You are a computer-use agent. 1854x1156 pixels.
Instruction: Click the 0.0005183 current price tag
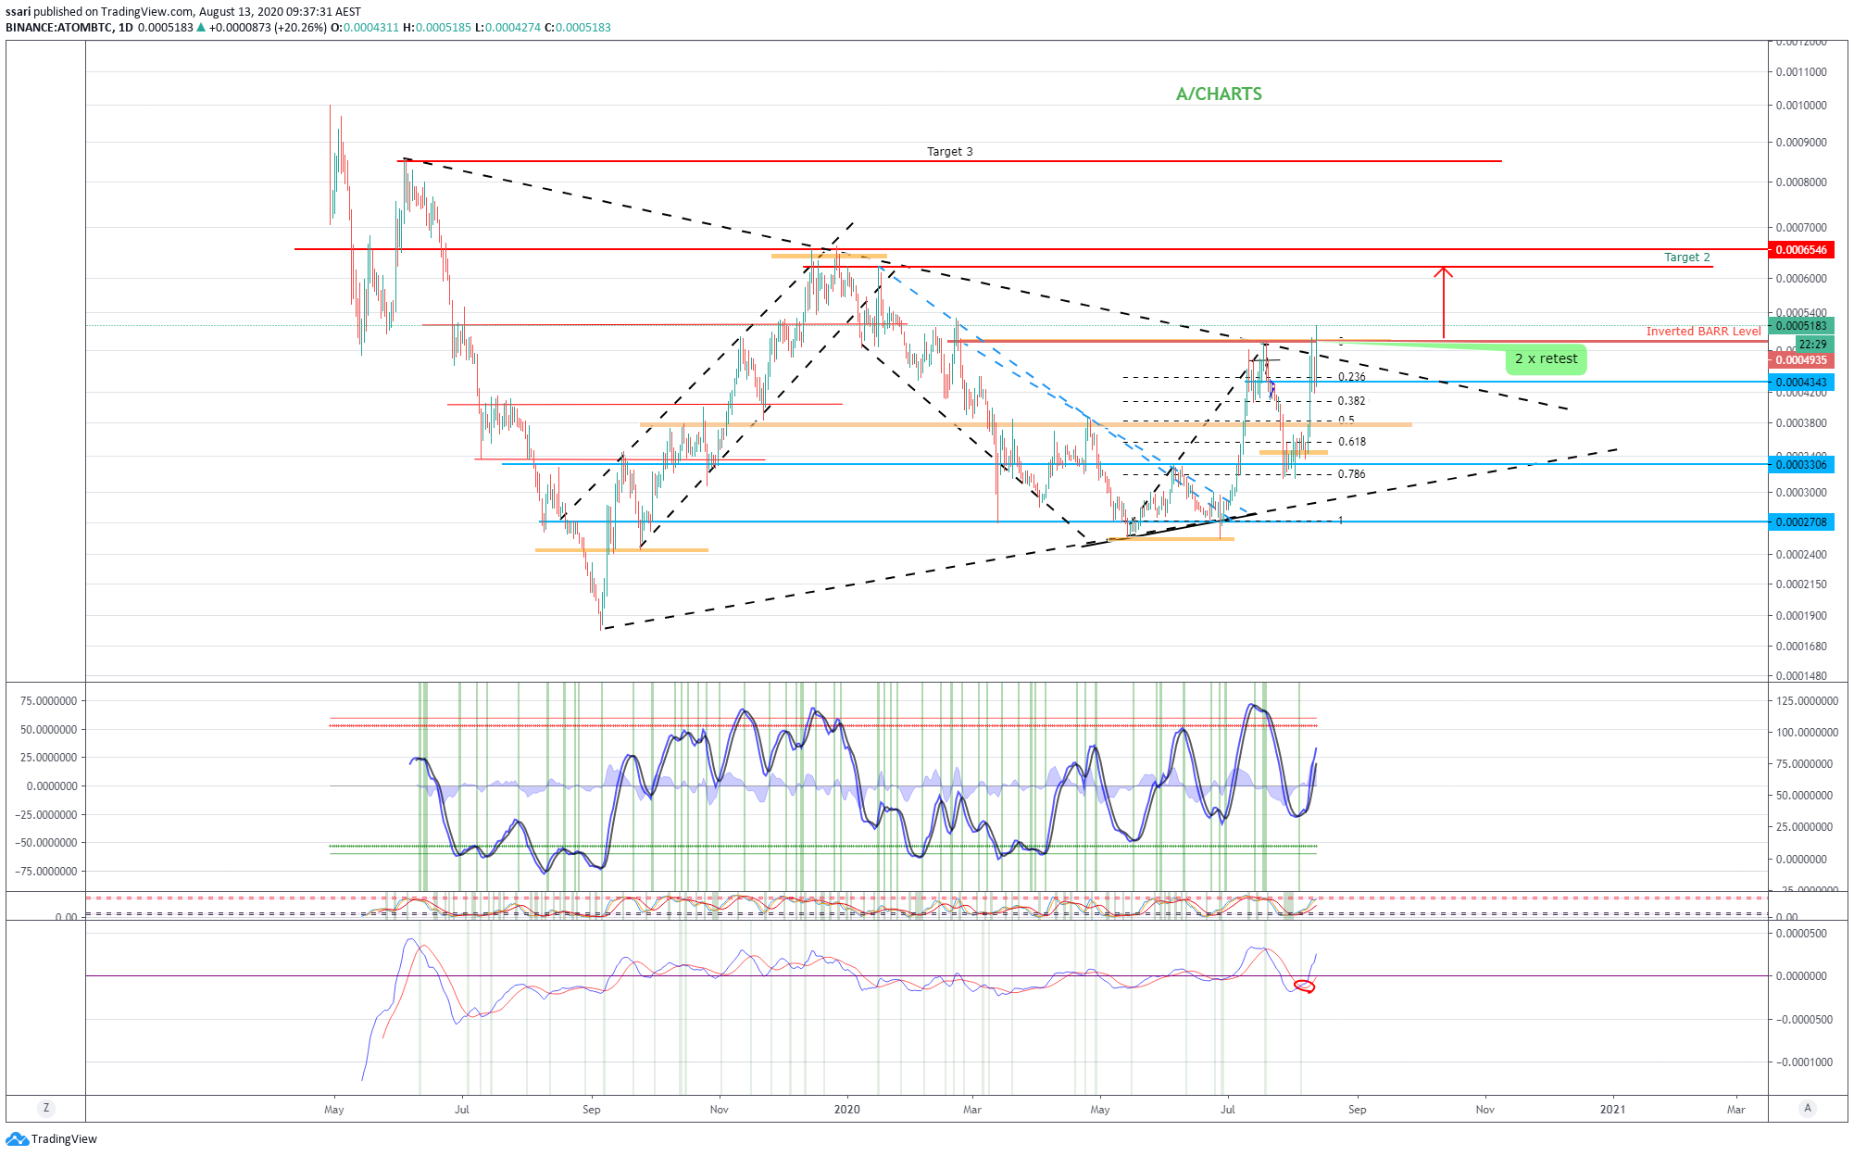pyautogui.click(x=1801, y=325)
